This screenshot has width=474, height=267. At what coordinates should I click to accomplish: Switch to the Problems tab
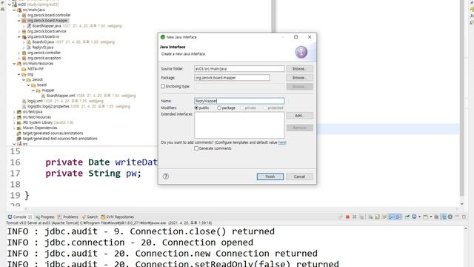pos(67,217)
